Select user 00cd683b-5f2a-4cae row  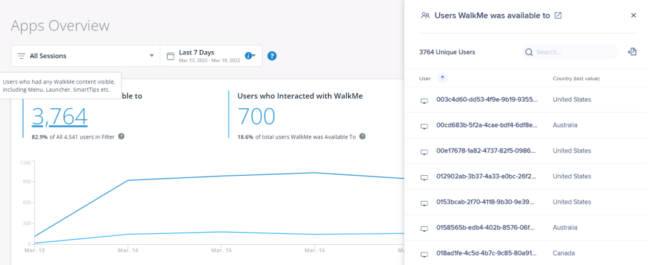487,125
